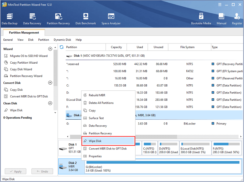Click the sidebar scroll up arrow

tap(55, 47)
